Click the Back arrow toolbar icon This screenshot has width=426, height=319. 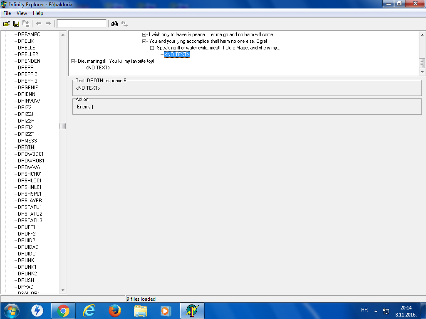[39, 24]
